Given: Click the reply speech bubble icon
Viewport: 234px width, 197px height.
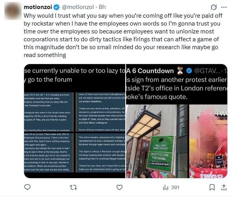Looking at the screenshot, I should click(x=27, y=187).
